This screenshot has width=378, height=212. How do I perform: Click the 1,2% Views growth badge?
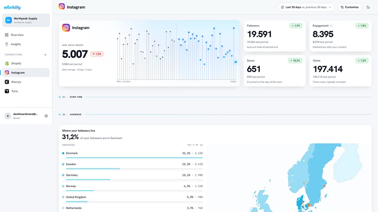[x=362, y=61]
